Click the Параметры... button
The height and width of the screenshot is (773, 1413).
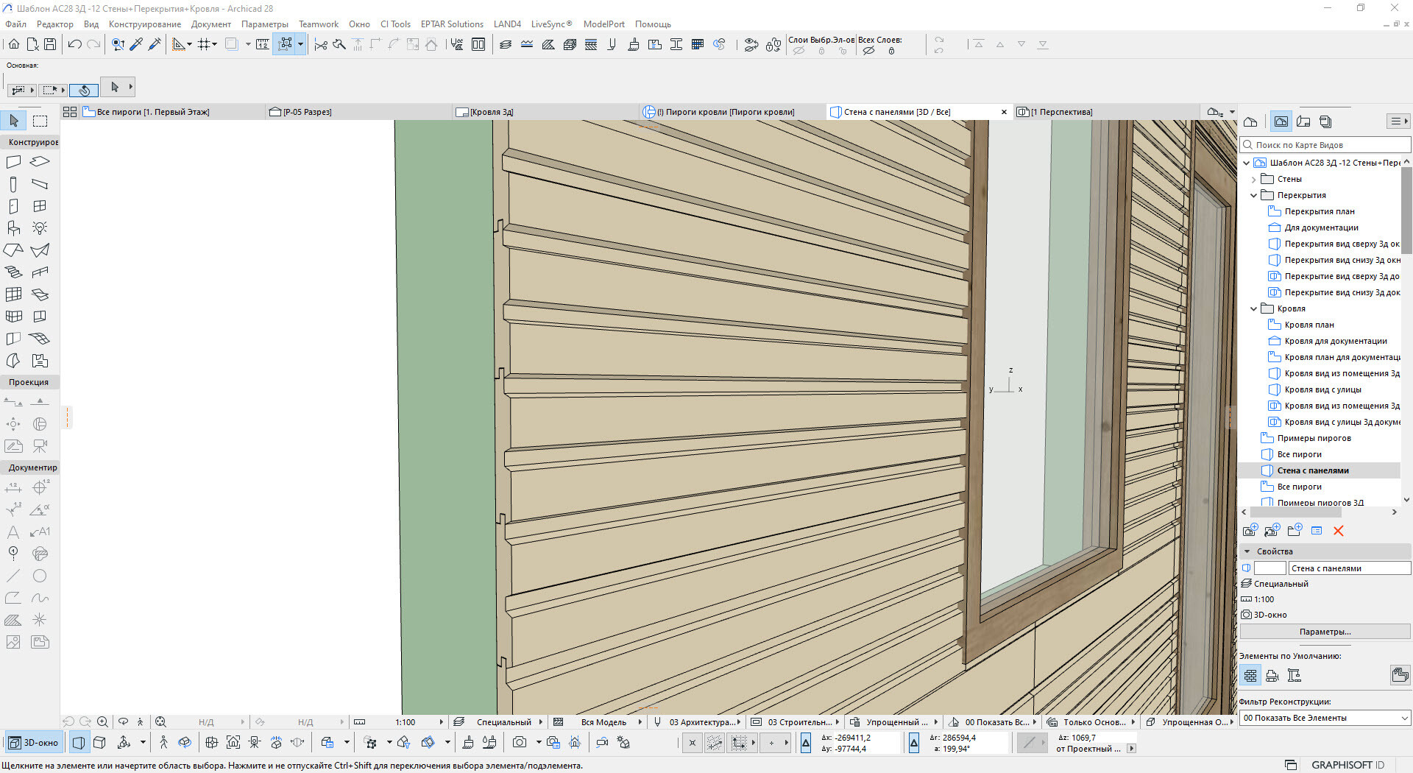[1325, 632]
